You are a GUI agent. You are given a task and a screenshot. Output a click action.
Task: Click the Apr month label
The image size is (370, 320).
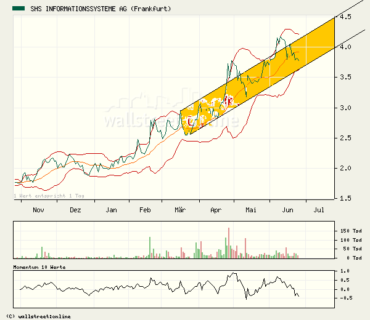coord(216,210)
